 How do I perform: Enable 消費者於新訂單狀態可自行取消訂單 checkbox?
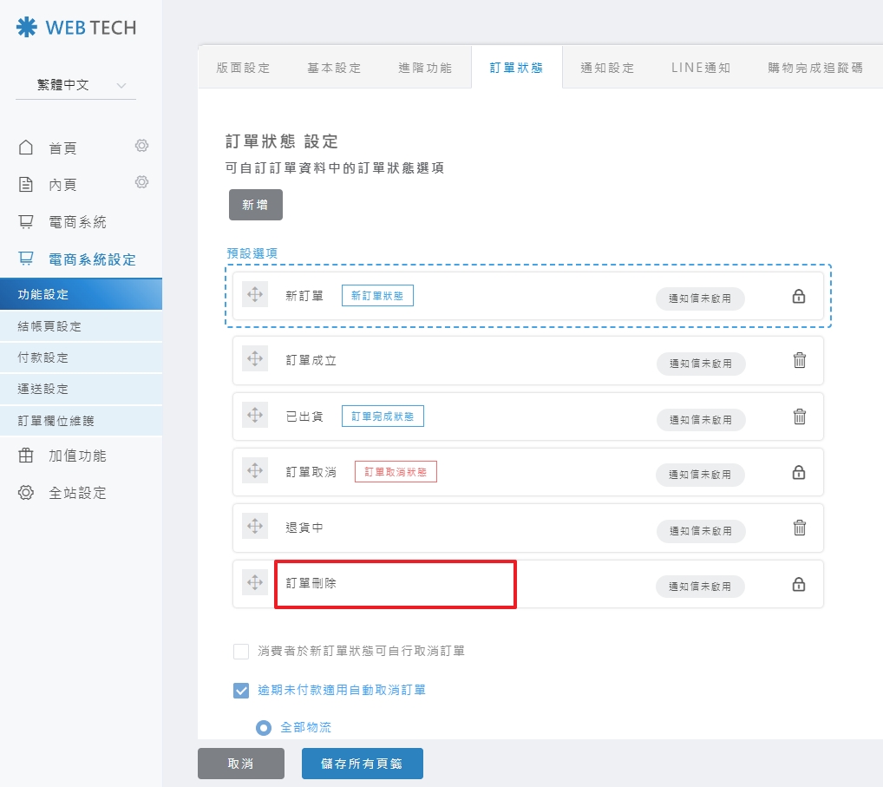click(x=241, y=651)
